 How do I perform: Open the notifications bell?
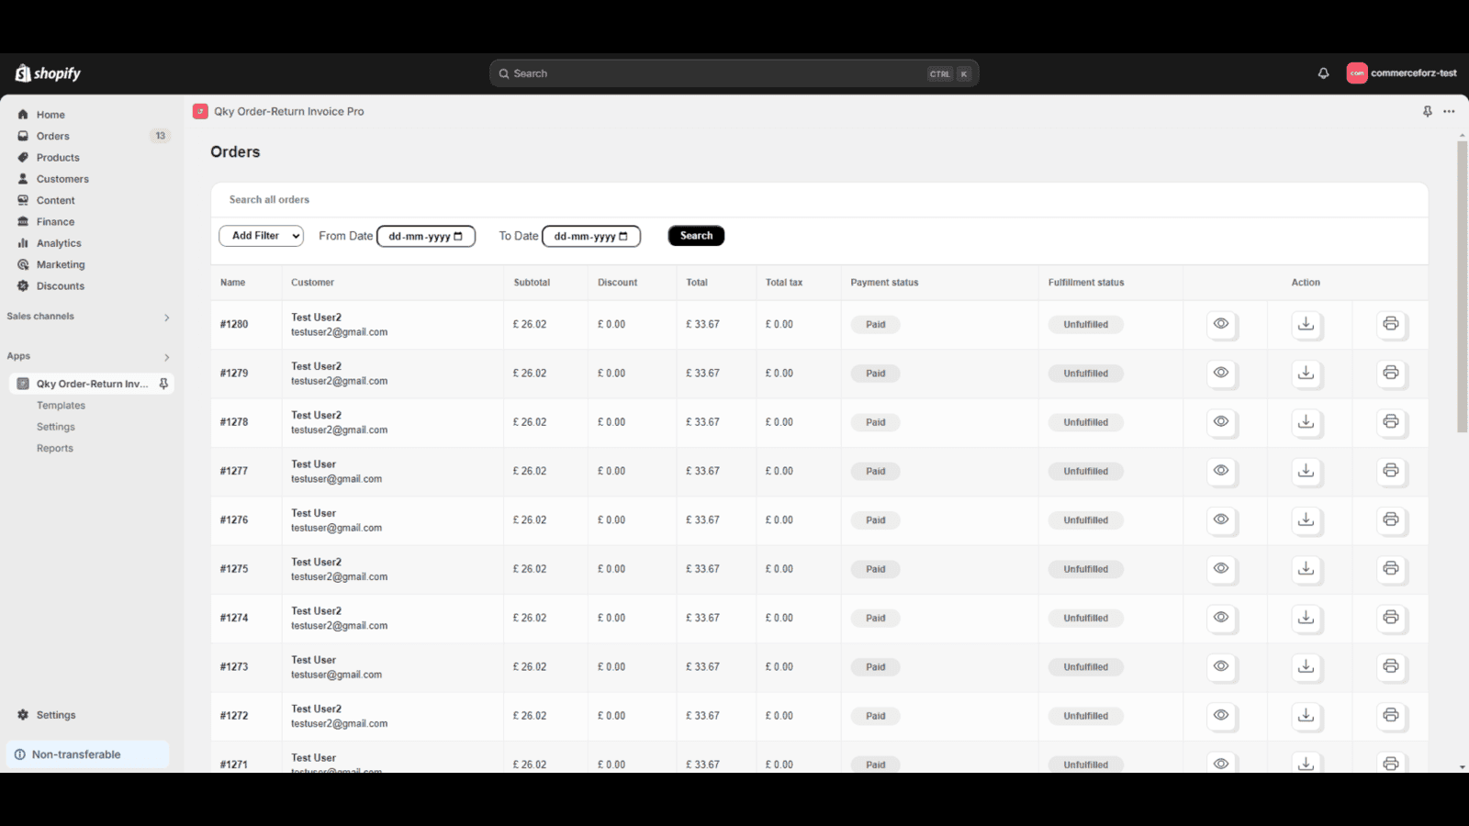(x=1323, y=73)
